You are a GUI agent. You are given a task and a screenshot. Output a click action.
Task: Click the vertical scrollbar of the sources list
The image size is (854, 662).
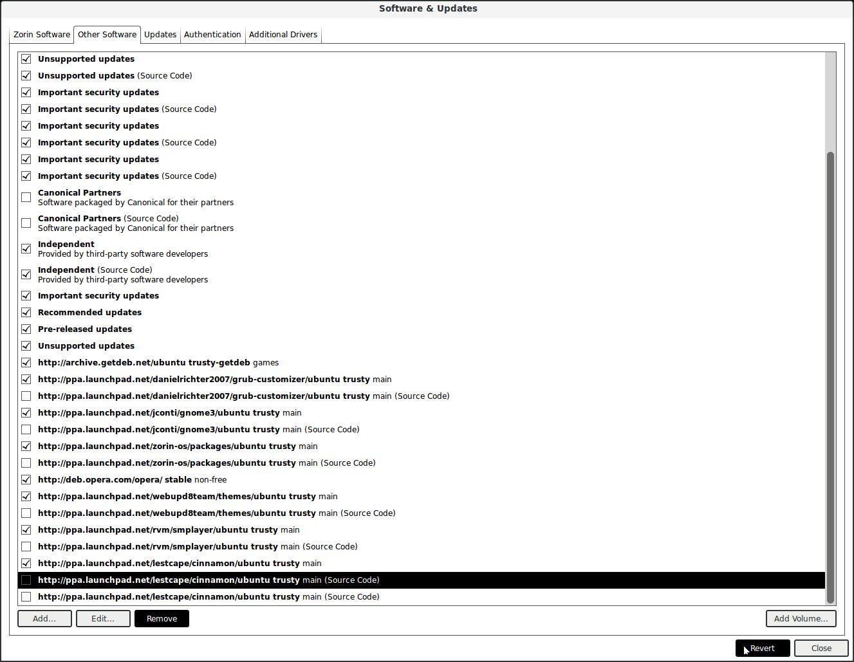click(830, 376)
